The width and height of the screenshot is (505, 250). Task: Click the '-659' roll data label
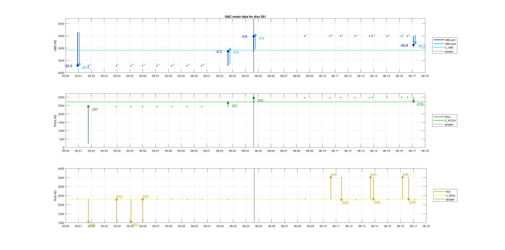(x=412, y=202)
